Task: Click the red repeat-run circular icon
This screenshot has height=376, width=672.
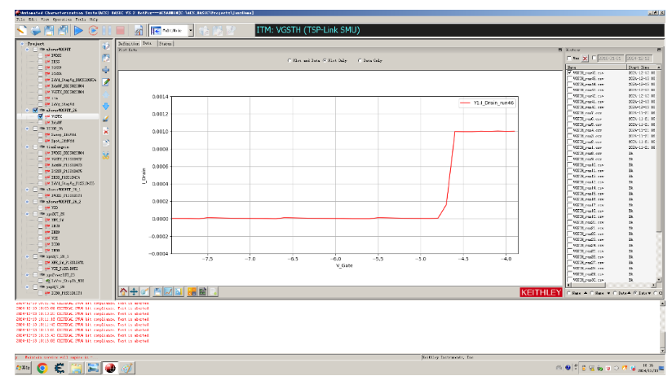Action: click(93, 30)
